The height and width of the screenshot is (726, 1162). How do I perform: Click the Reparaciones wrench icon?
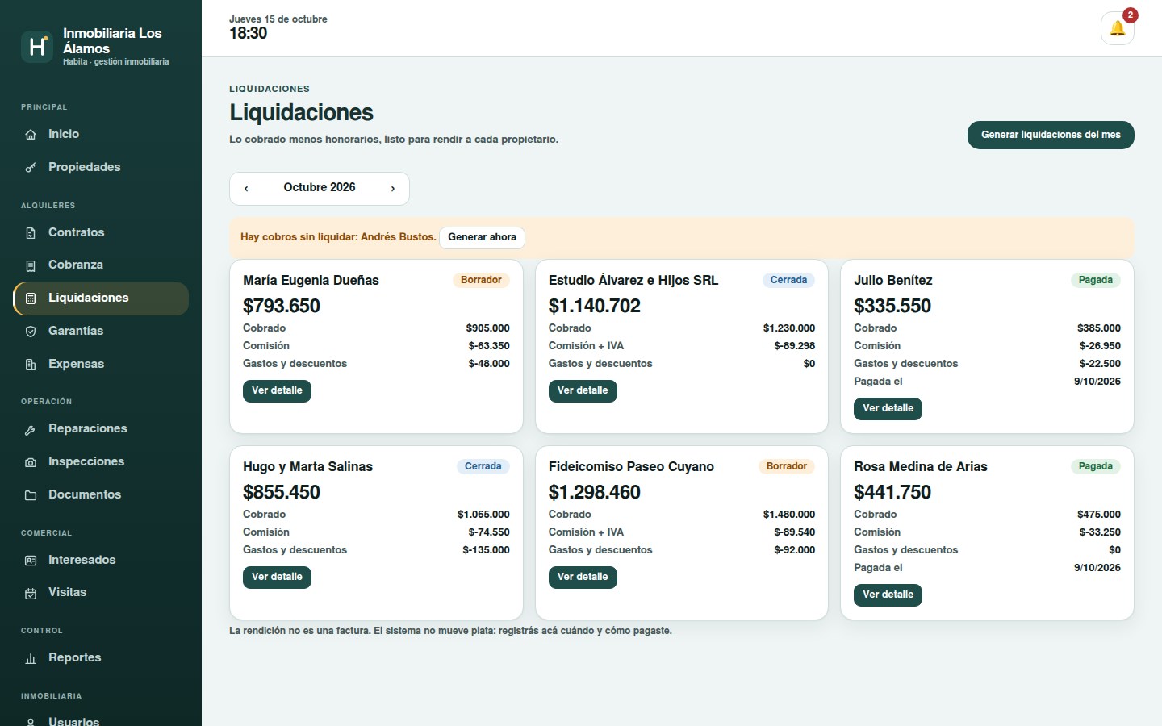[x=31, y=429]
